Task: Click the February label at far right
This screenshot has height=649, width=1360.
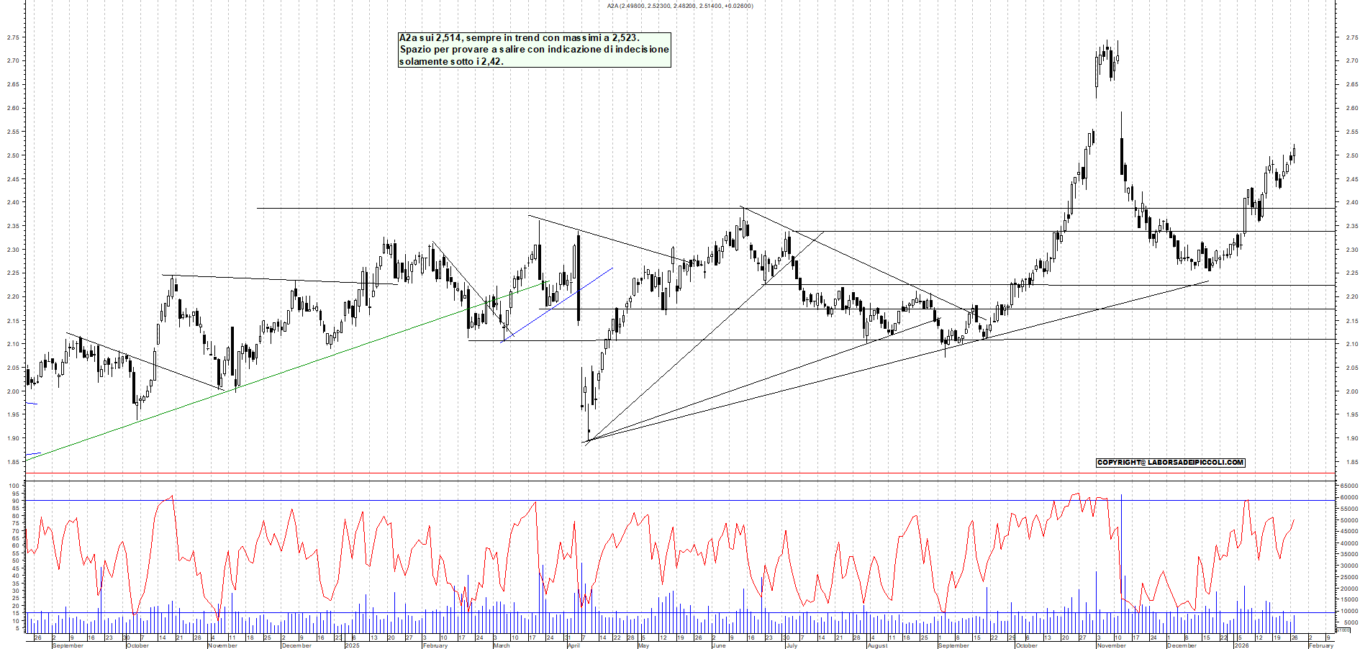Action: (x=1320, y=645)
